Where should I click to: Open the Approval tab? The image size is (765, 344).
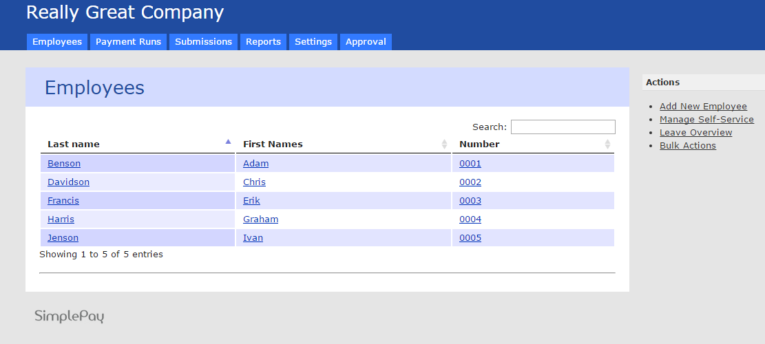366,42
